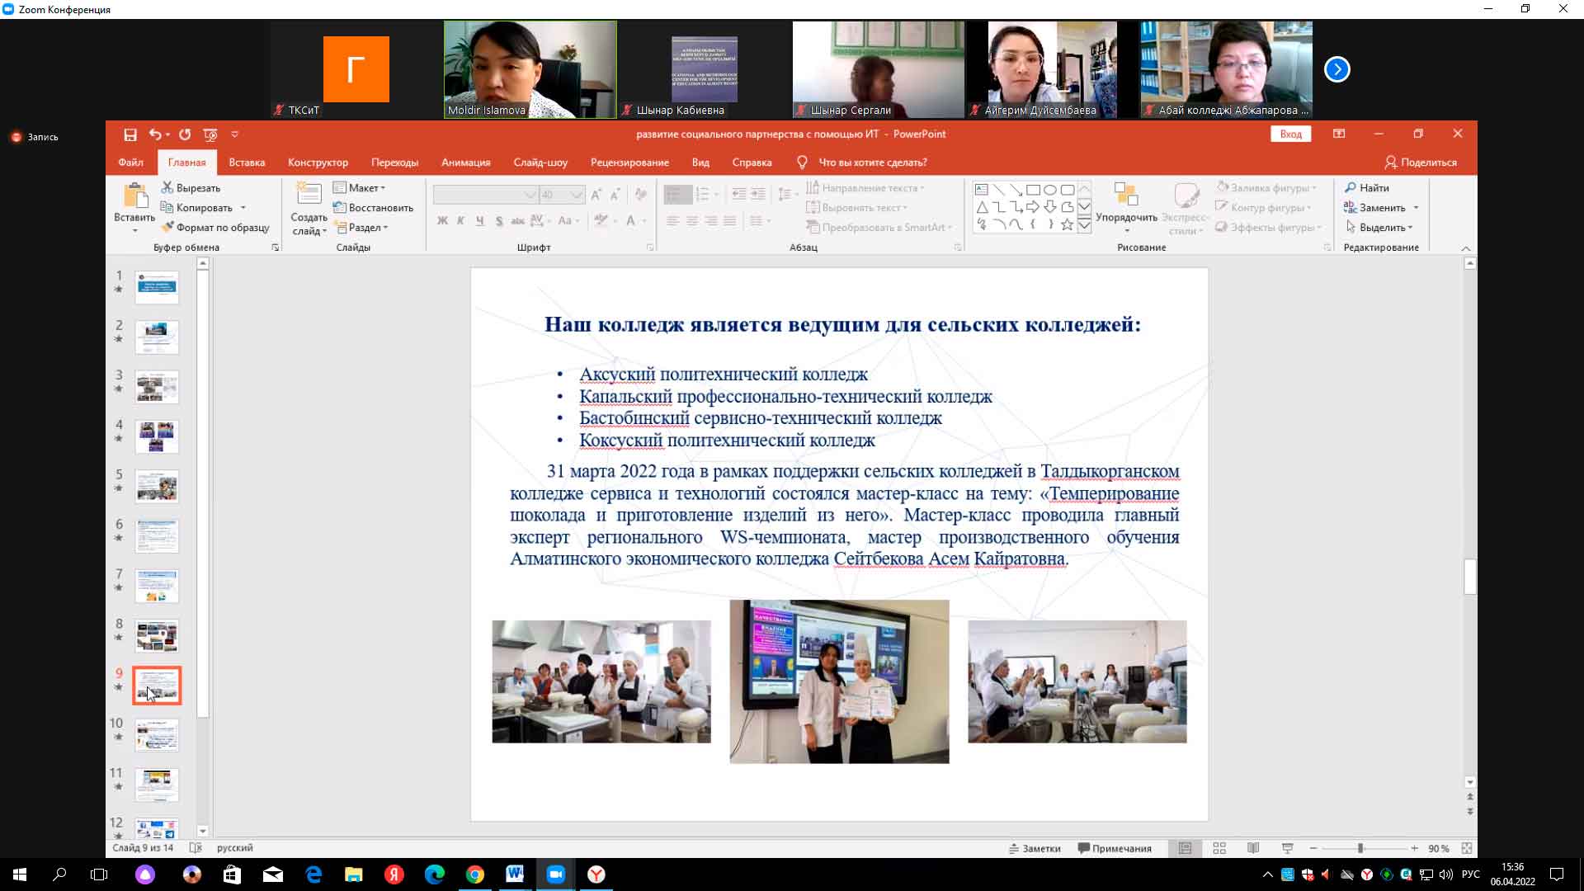The width and height of the screenshot is (1584, 891).
Task: Start slideshow from beginning icon in title bar
Action: pos(210,134)
